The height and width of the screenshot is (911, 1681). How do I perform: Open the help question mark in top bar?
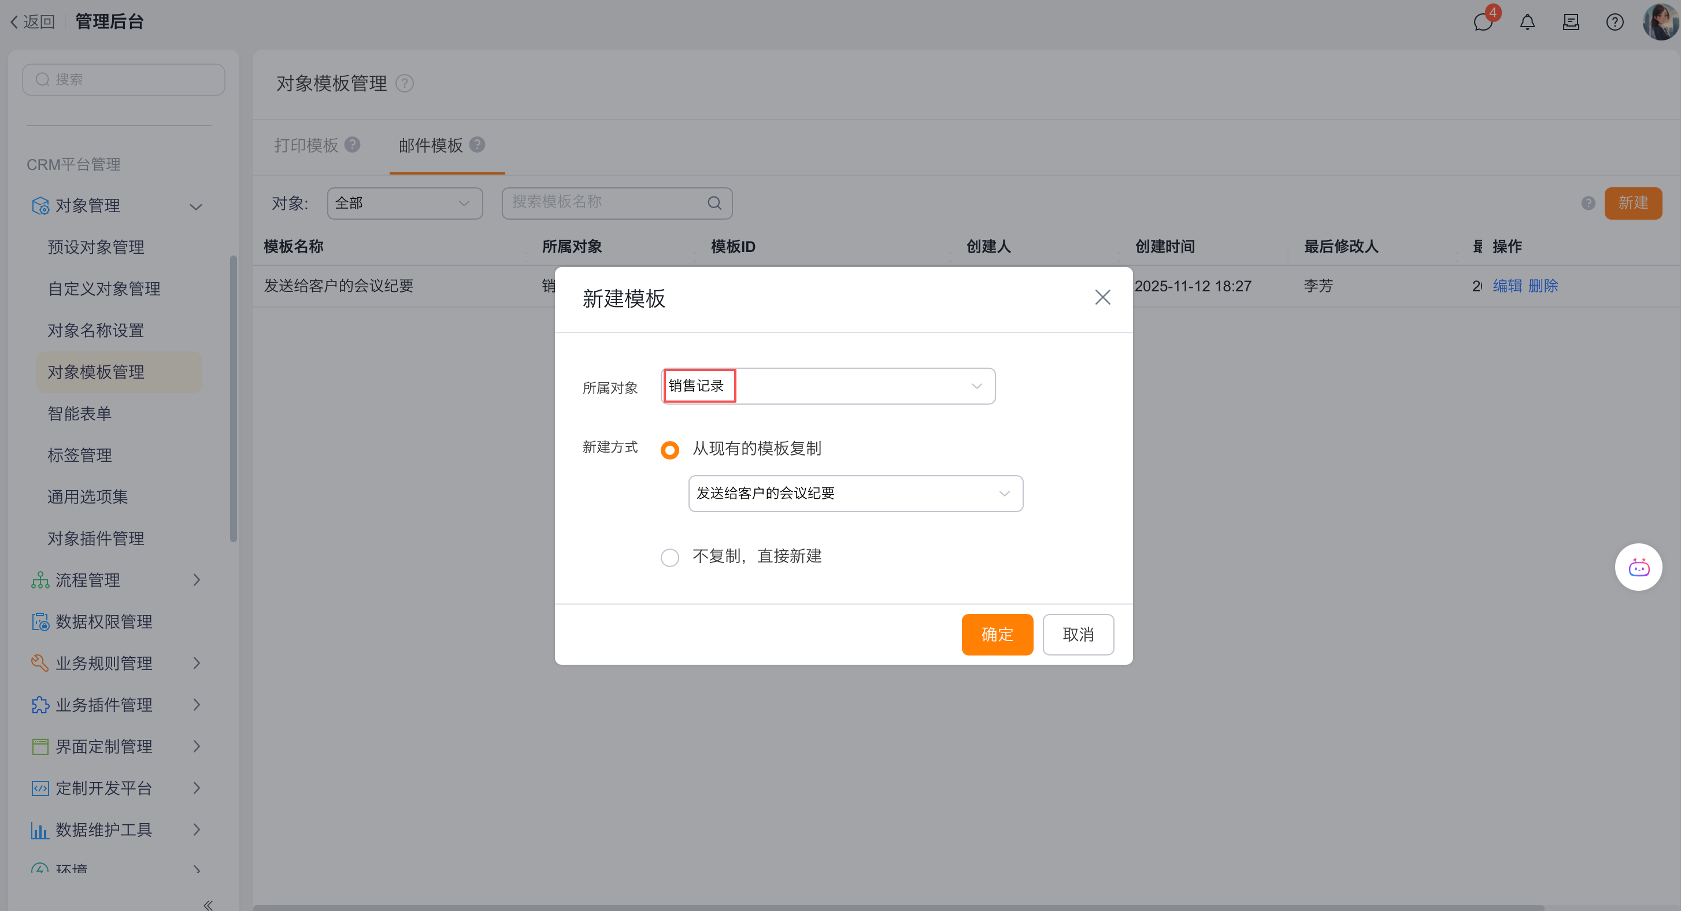pyautogui.click(x=1615, y=22)
